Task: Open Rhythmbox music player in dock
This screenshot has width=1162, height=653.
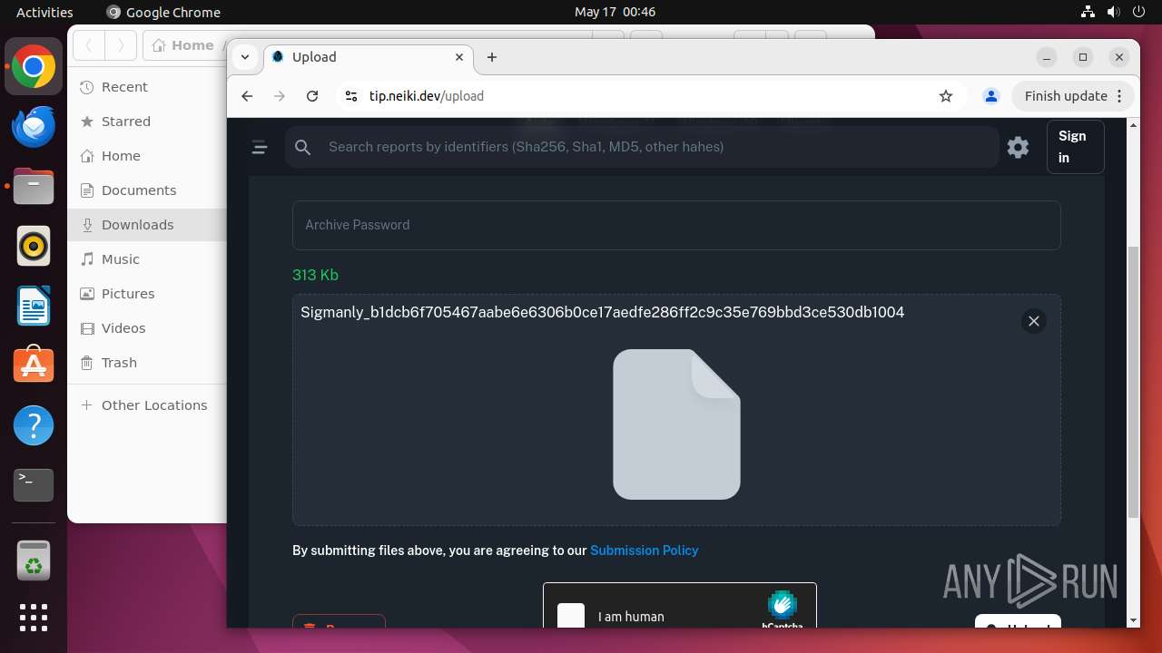Action: [x=34, y=247]
